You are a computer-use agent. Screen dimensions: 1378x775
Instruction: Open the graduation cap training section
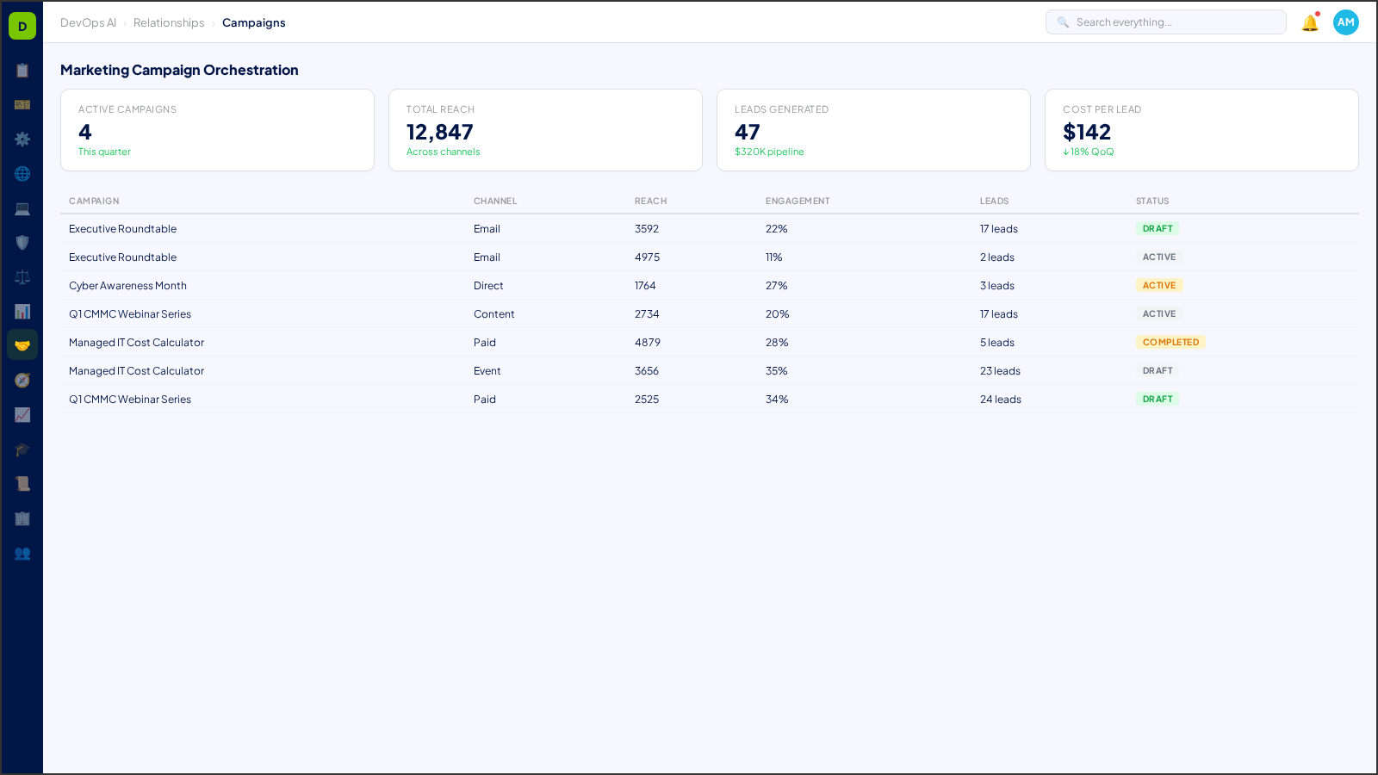point(22,449)
